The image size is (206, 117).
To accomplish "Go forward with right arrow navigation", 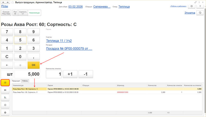I will tap(8, 2).
